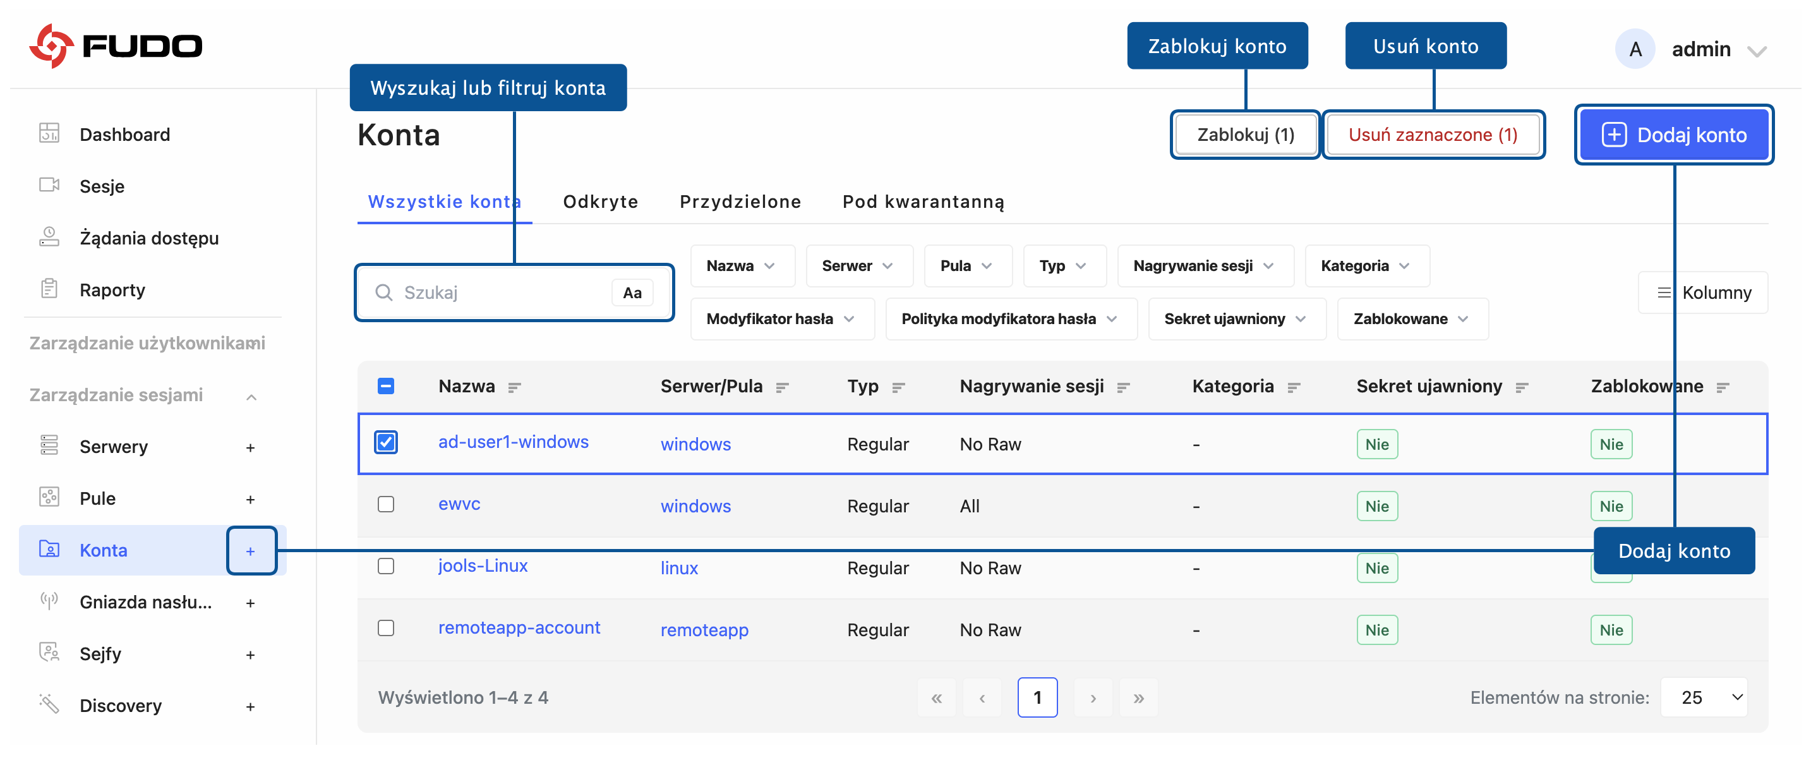
Task: Switch to the Odkryte tab
Action: 600,202
